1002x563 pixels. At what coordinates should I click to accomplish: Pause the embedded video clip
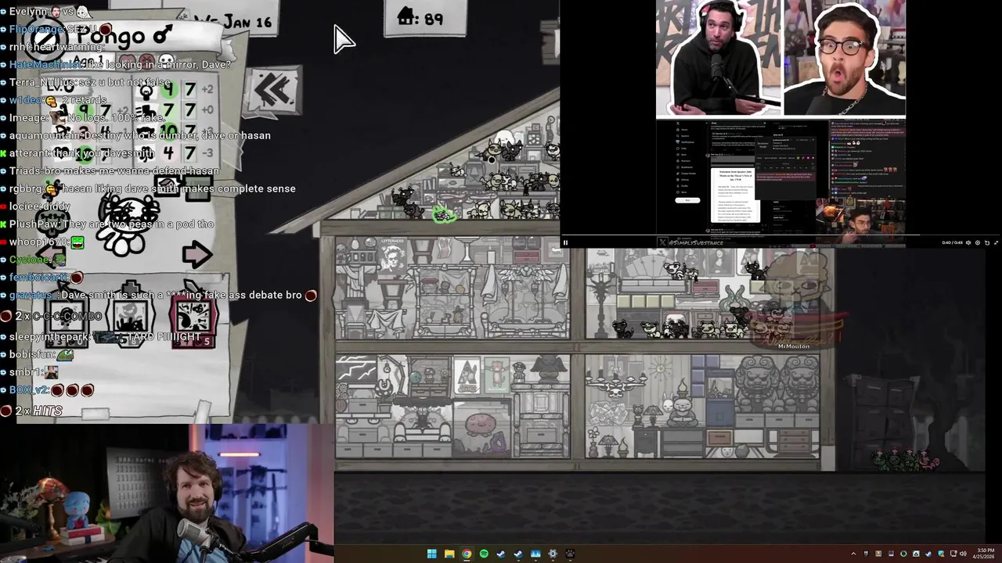pos(565,242)
